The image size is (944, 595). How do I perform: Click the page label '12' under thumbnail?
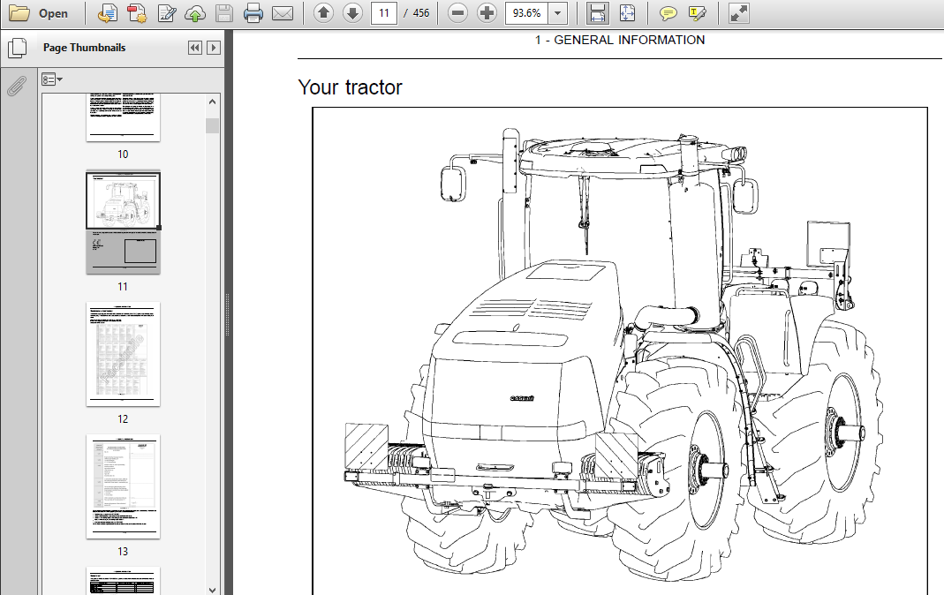click(123, 418)
